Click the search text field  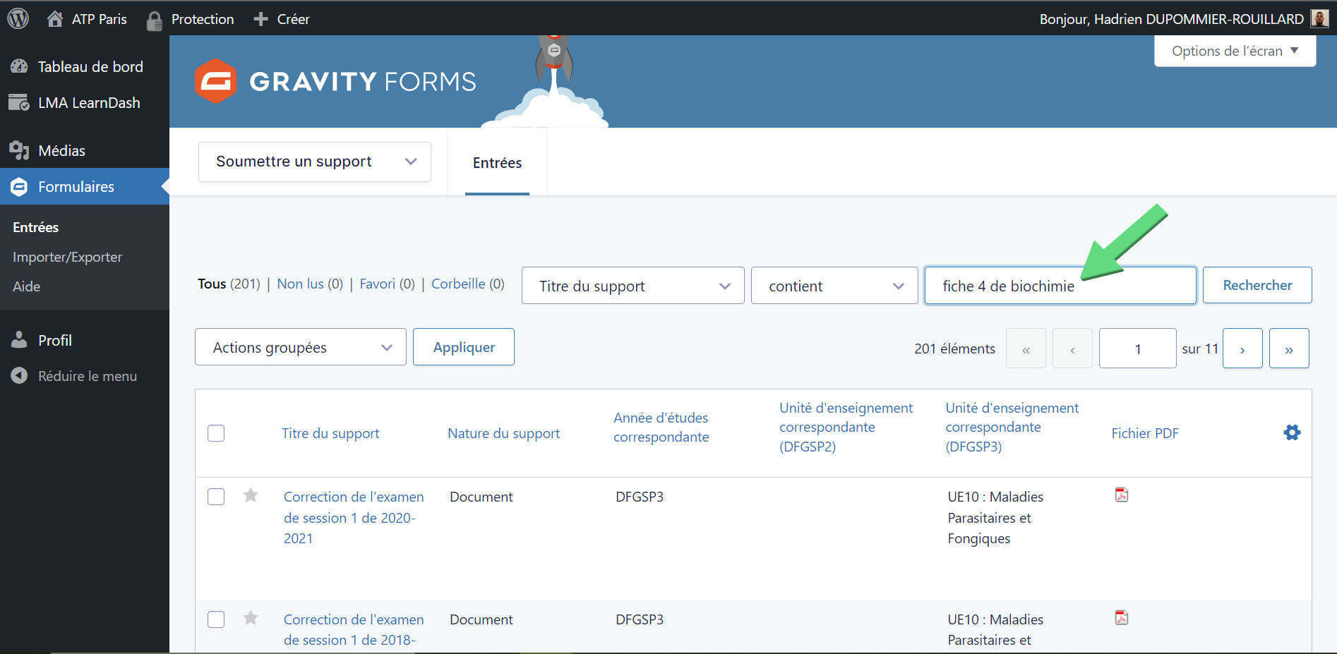click(1060, 286)
